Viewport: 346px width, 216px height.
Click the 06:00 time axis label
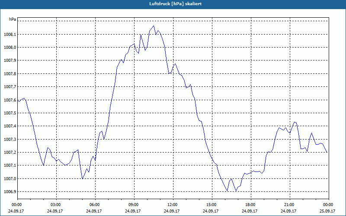pyautogui.click(x=95, y=205)
